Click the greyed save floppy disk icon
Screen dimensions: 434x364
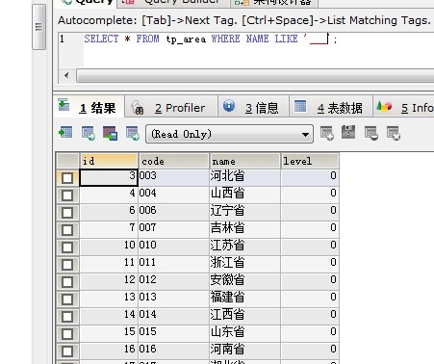348,132
